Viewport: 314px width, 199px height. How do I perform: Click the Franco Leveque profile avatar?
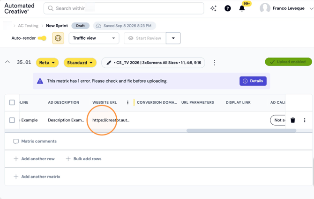click(265, 8)
